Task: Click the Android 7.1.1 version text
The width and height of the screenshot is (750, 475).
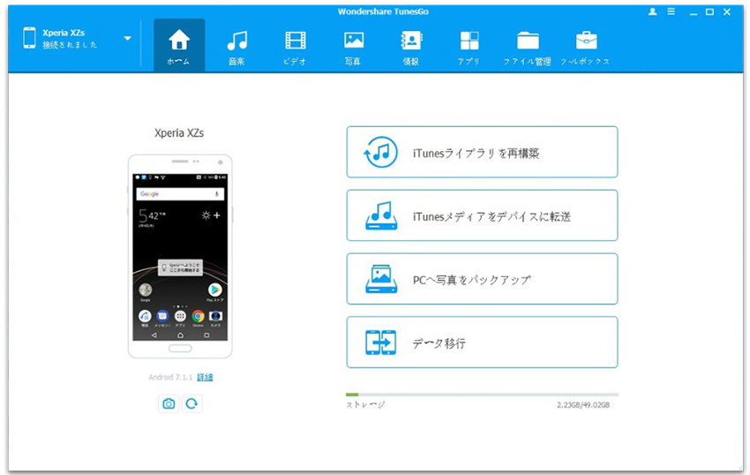Action: pyautogui.click(x=170, y=377)
